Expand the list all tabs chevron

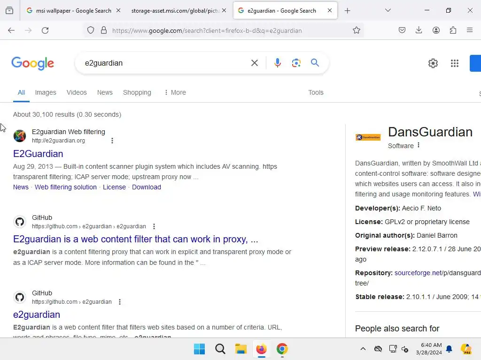[x=388, y=10]
